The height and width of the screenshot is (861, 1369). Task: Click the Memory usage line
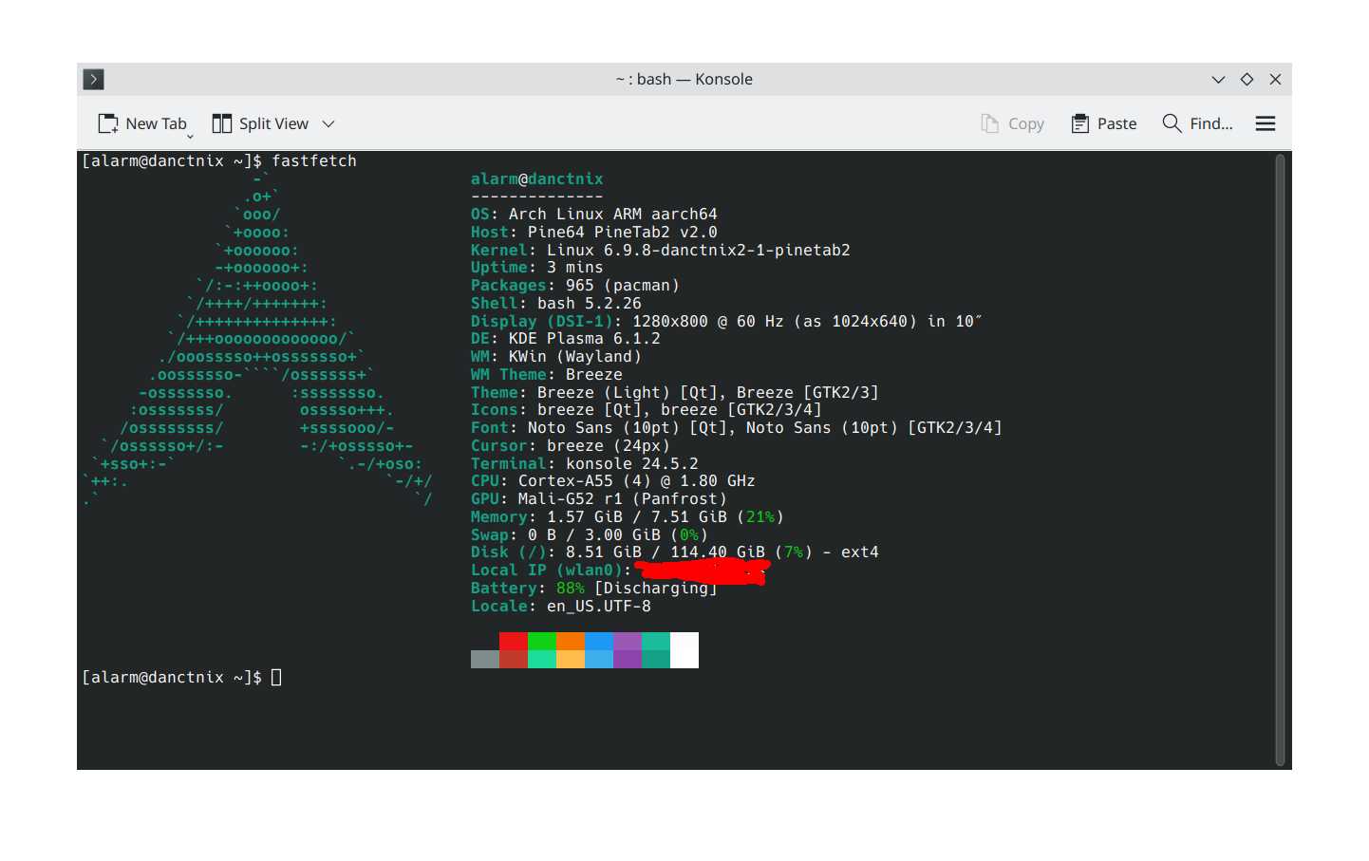(628, 517)
